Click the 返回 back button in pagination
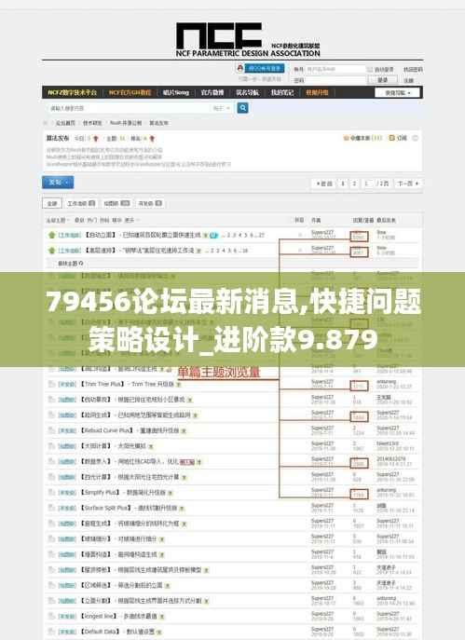Viewport: 465px width, 640px height. click(x=324, y=184)
